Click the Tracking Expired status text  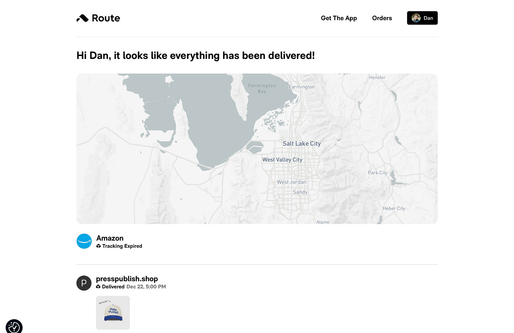pos(122,246)
